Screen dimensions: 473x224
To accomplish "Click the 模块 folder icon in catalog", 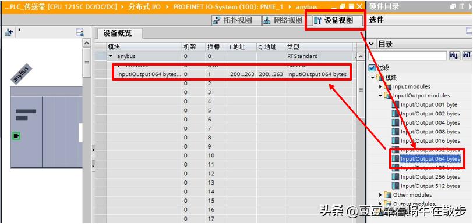I will click(x=380, y=78).
